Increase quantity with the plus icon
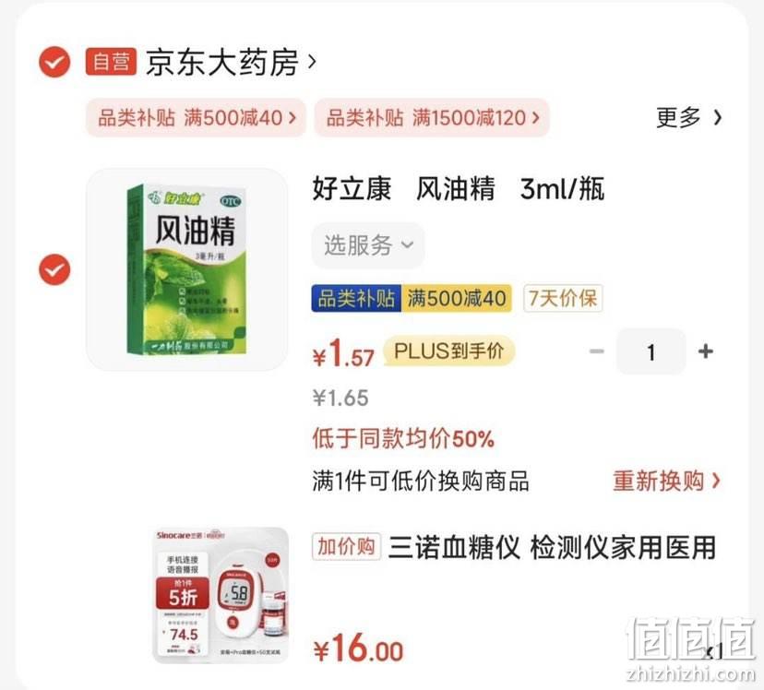 coord(706,351)
